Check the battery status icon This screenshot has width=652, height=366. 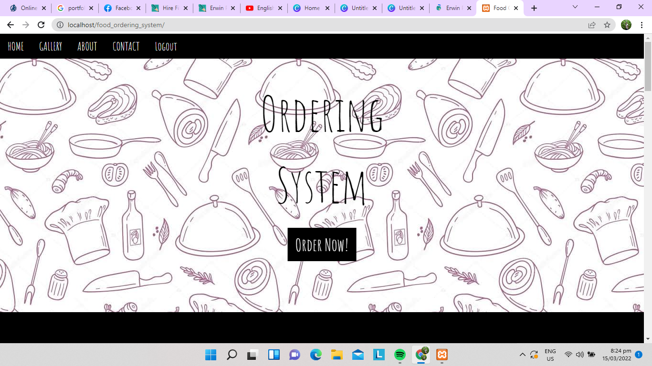click(591, 355)
